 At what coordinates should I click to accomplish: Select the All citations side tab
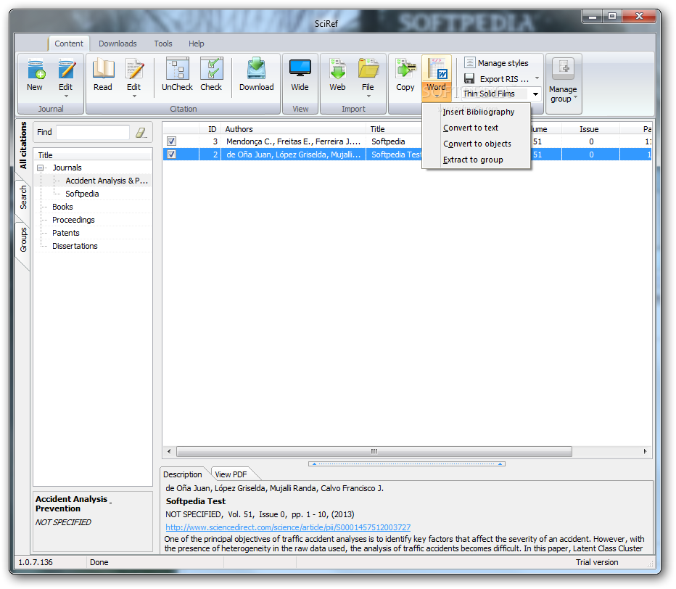click(23, 145)
